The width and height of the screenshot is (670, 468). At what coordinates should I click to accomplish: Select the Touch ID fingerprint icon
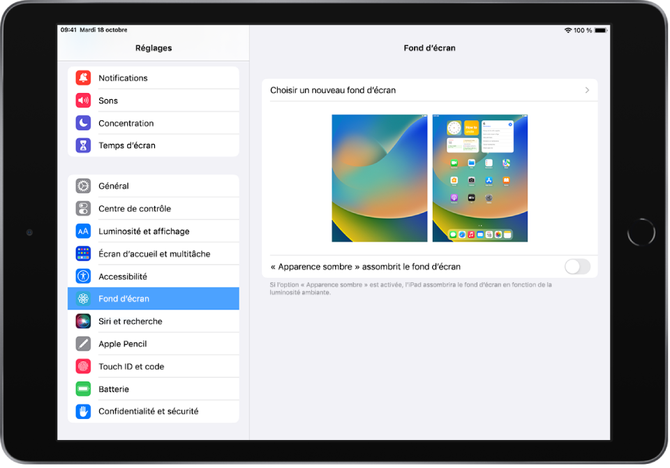[84, 366]
